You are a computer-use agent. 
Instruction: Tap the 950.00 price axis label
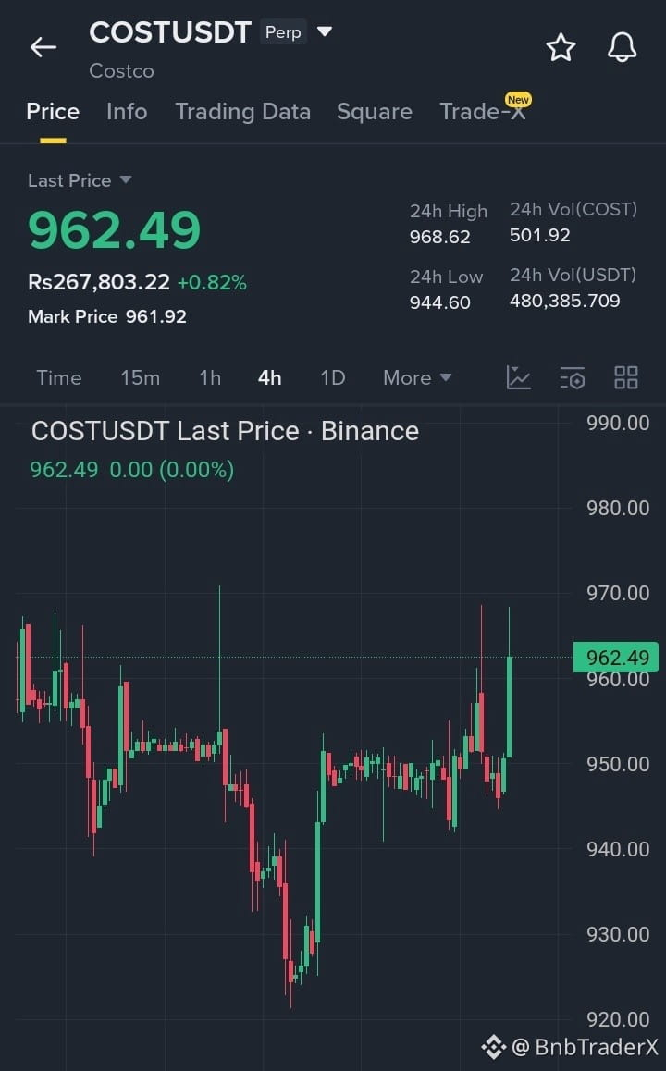[x=618, y=764]
